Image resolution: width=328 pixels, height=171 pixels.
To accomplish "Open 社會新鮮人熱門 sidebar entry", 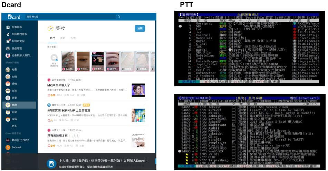I will coord(19,55).
